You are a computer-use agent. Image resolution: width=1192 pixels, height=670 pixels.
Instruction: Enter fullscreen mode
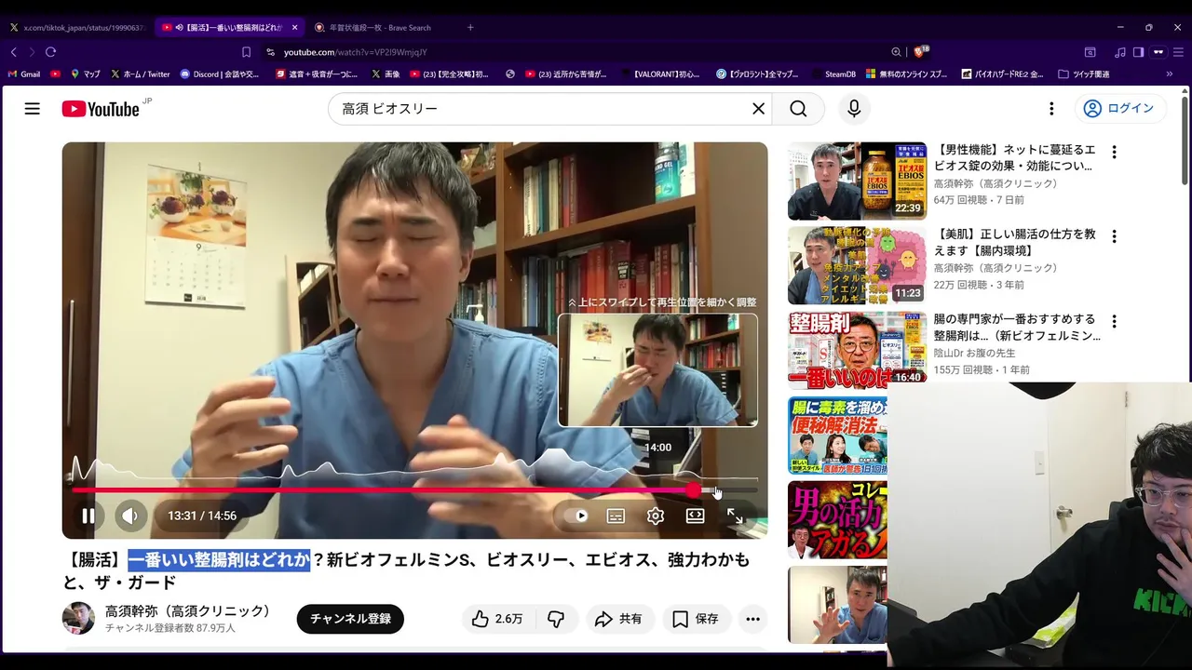coord(735,516)
